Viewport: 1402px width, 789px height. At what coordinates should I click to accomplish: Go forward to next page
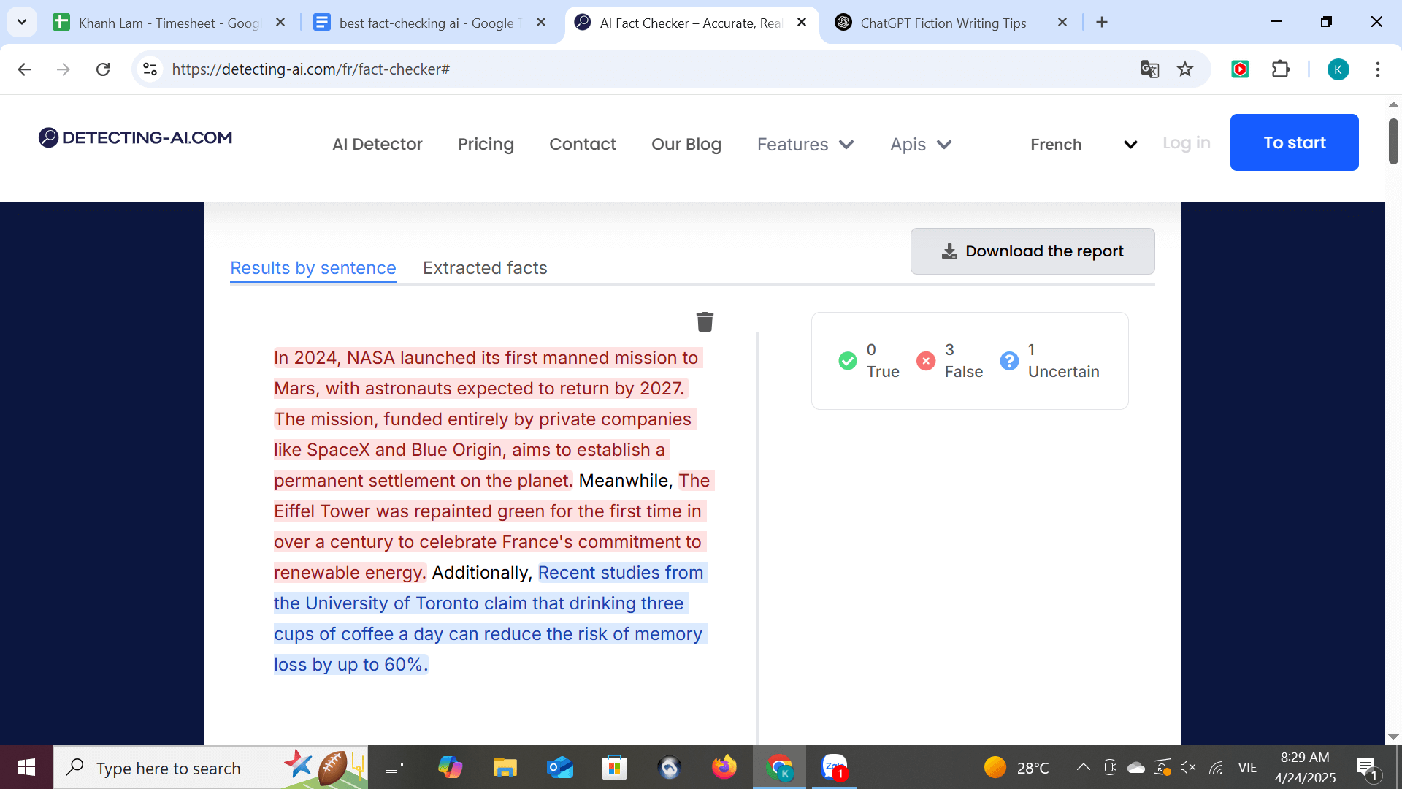[x=64, y=69]
